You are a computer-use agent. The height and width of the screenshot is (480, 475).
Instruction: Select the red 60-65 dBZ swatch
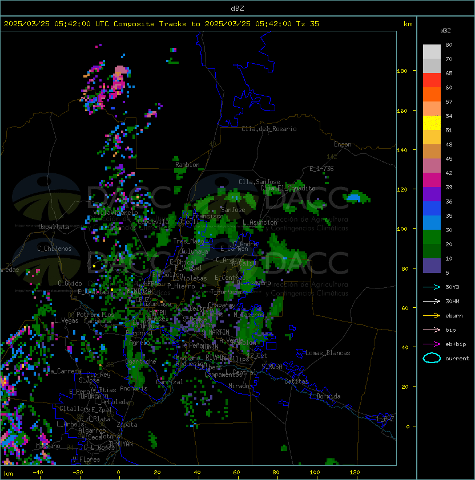tap(432, 80)
